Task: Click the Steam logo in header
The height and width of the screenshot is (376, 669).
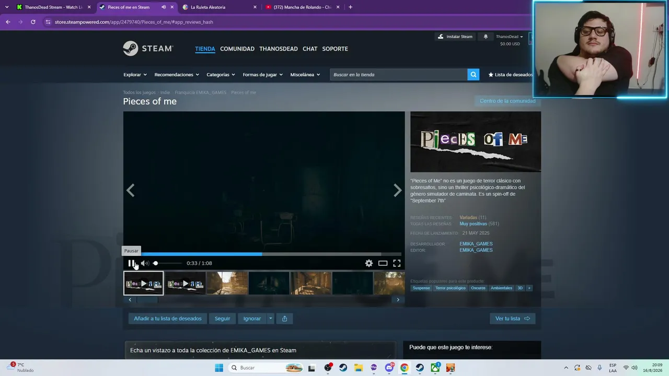Action: tap(148, 49)
